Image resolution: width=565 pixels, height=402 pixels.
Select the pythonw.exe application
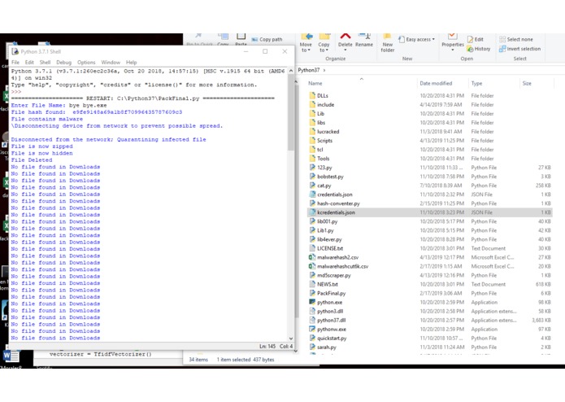[x=332, y=330]
